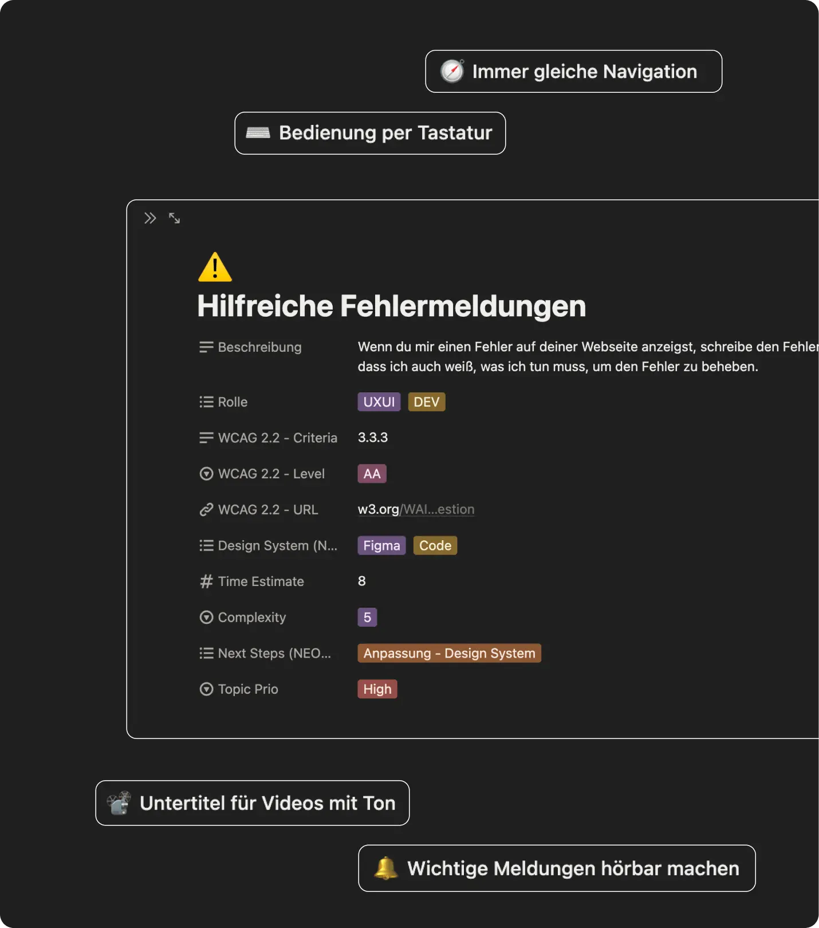Open the Design System property label

tap(278, 545)
